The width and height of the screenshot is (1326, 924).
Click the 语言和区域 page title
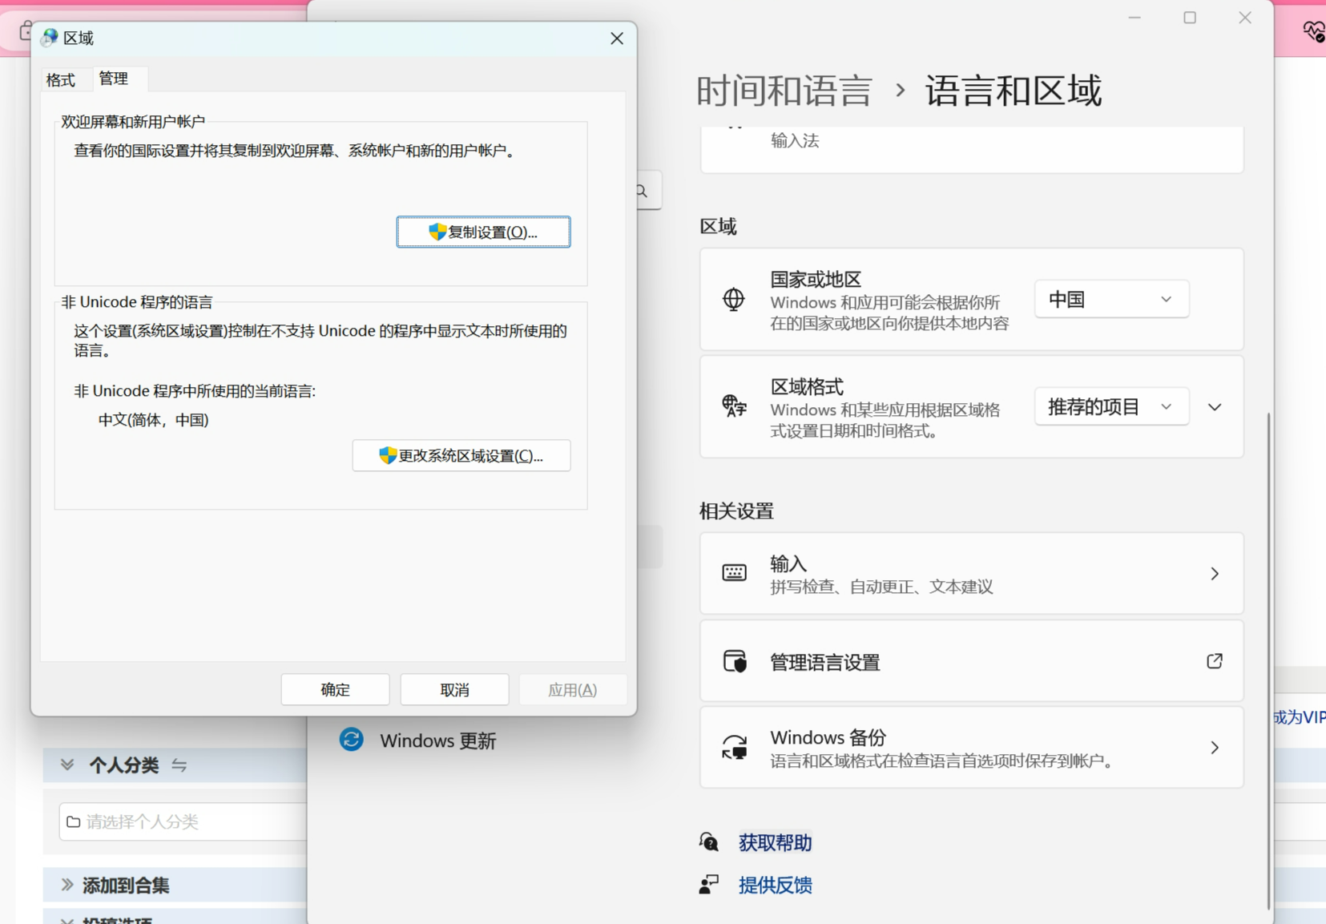(x=1014, y=90)
